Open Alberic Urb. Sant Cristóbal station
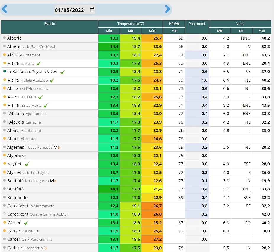Screen dimensions: 274x252 pos(31,47)
